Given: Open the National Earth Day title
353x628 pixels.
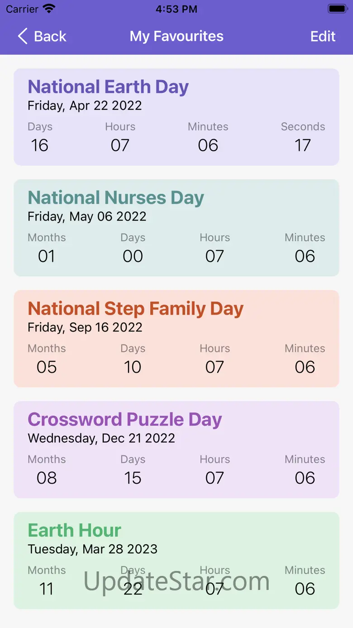Looking at the screenshot, I should (x=108, y=86).
